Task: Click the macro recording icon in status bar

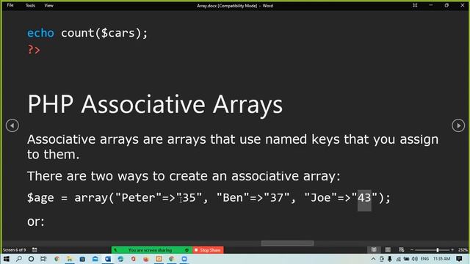Action: [35, 250]
